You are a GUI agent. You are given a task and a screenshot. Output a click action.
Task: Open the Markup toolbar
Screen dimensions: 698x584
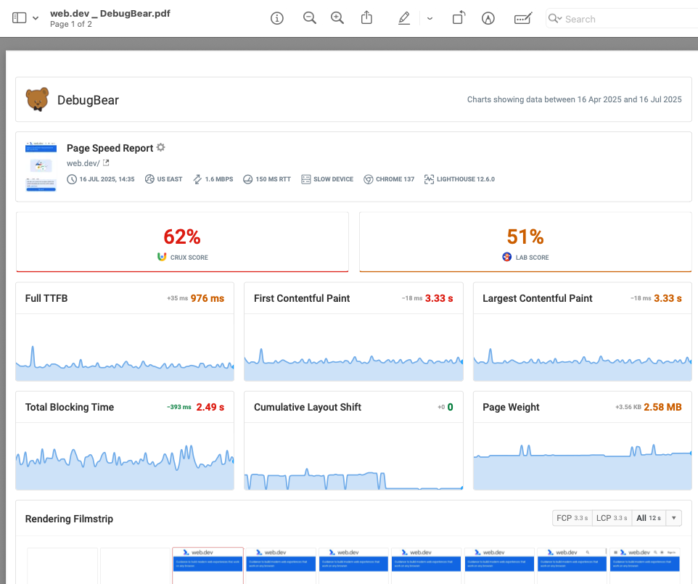point(488,18)
